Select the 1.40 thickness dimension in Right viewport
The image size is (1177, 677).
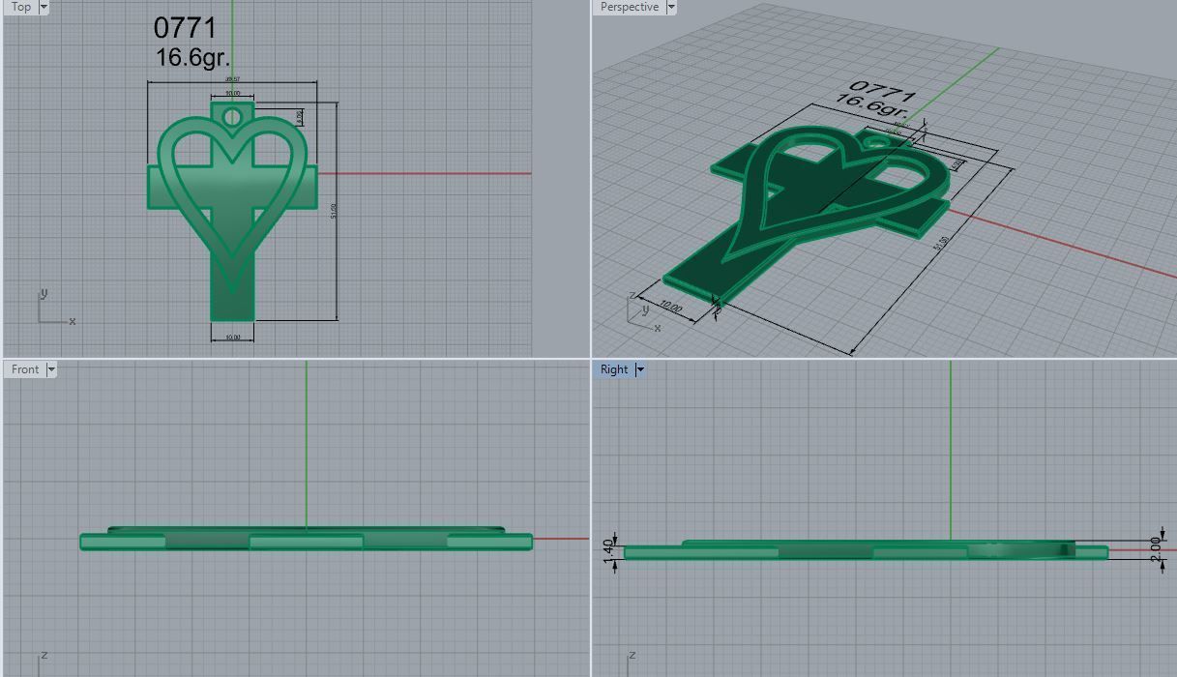609,552
